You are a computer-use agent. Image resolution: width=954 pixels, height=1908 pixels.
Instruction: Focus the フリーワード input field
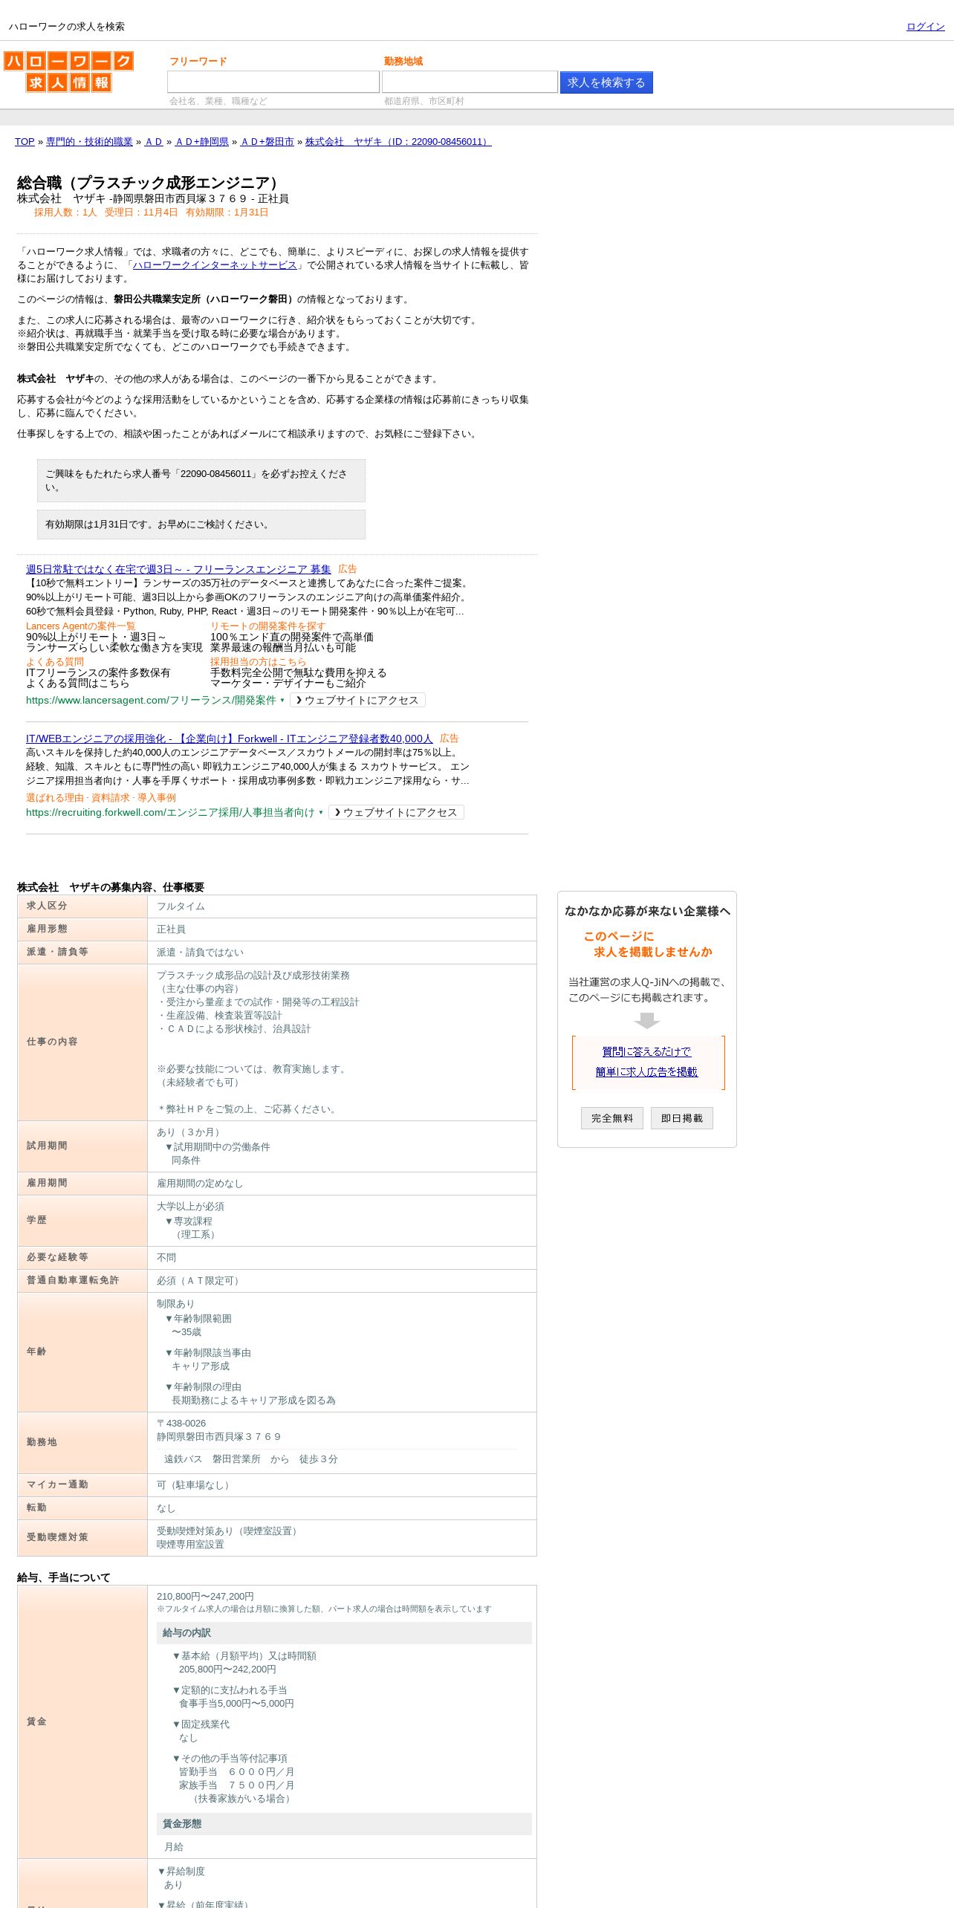273,82
